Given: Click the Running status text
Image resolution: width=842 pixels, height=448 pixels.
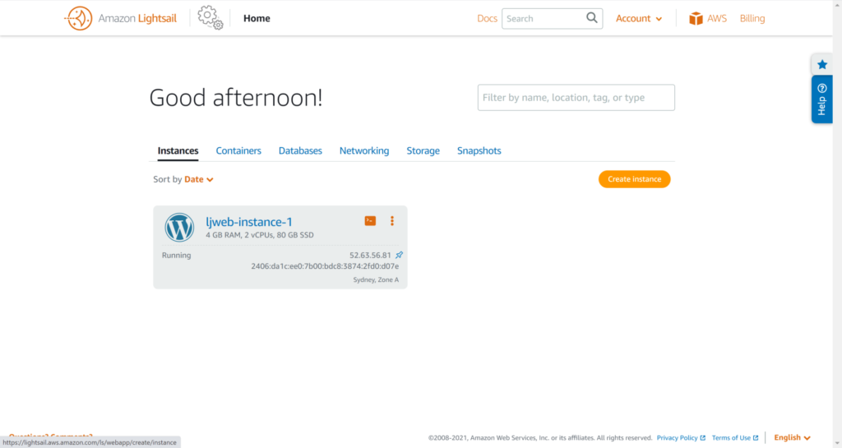Looking at the screenshot, I should 176,256.
